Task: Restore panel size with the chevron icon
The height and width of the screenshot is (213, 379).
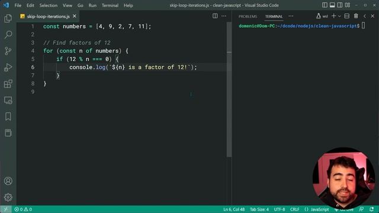Action: [365, 16]
